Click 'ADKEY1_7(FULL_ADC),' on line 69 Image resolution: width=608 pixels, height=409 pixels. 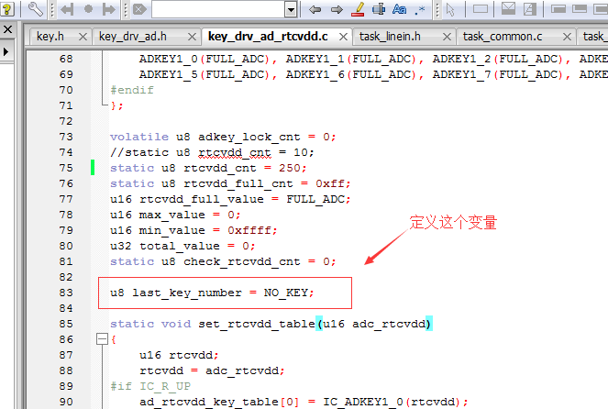(x=502, y=75)
